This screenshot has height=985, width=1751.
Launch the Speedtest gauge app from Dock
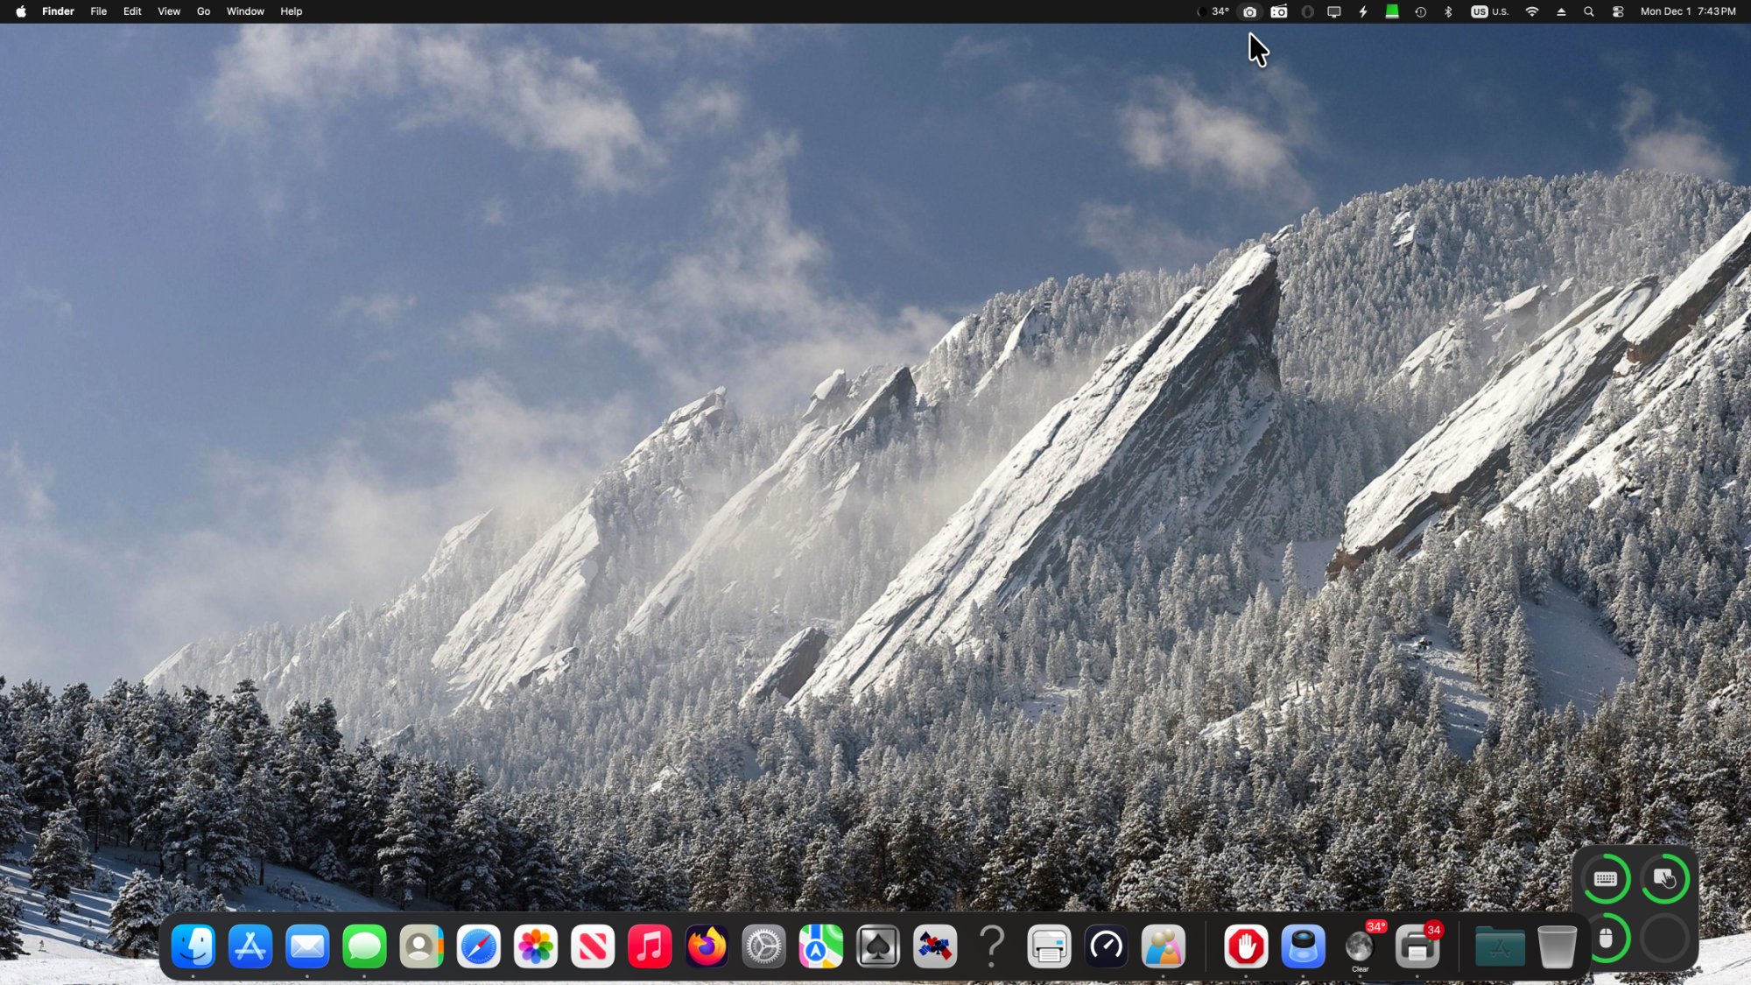(x=1106, y=946)
